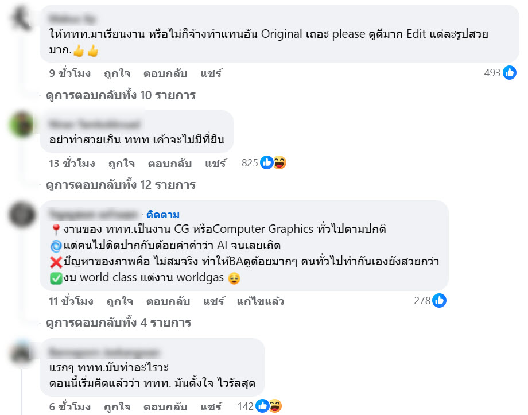Click the reaction icons beside 825

273,163
